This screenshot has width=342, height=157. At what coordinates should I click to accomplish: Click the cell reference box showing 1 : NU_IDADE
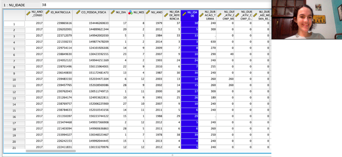21,5
